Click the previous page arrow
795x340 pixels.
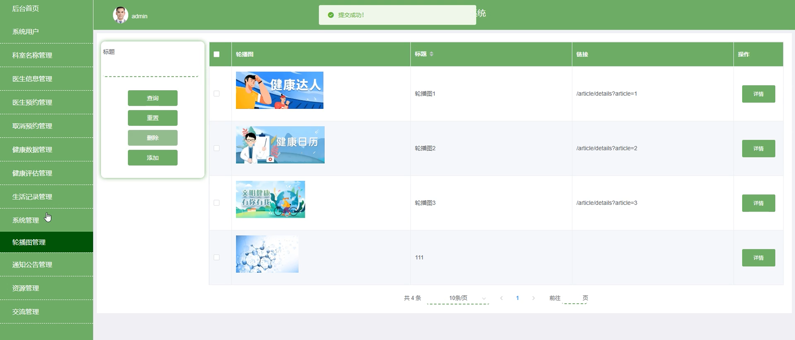pos(501,298)
